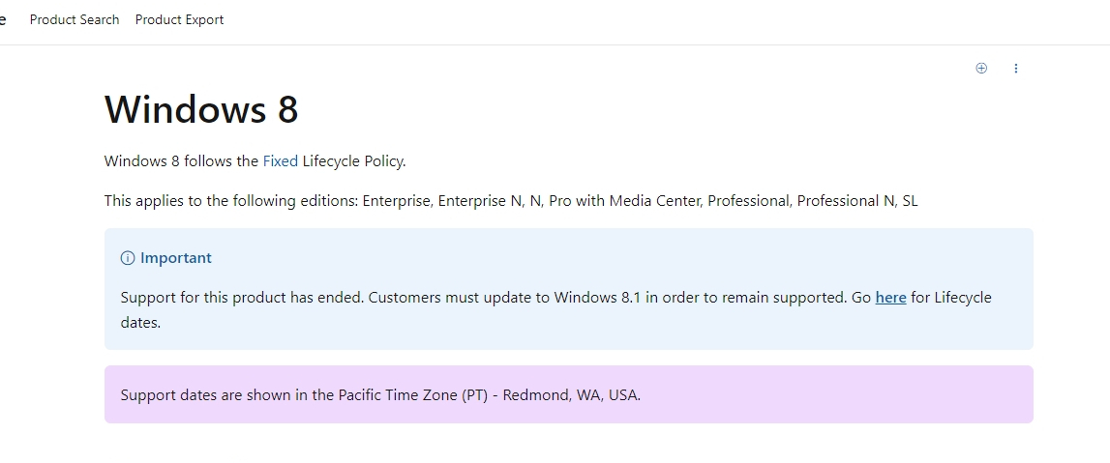1110x463 pixels.
Task: Click the info icon beside Important
Action: [128, 258]
